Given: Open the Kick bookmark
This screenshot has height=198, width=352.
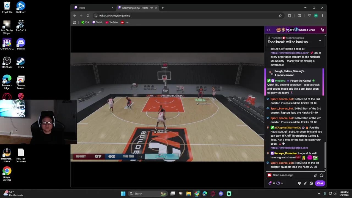Looking at the screenshot, I should click(x=85, y=22).
